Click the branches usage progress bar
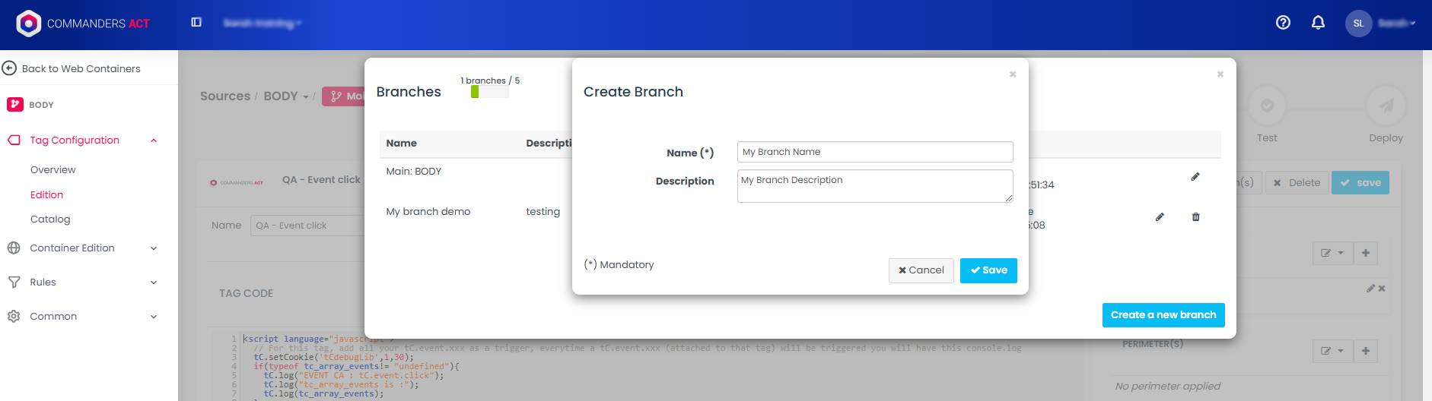This screenshot has height=401, width=1432. [x=489, y=93]
